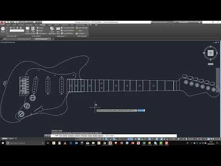Click the Load Application icon
Viewport: 221px width, 166px height.
pos(52,30)
